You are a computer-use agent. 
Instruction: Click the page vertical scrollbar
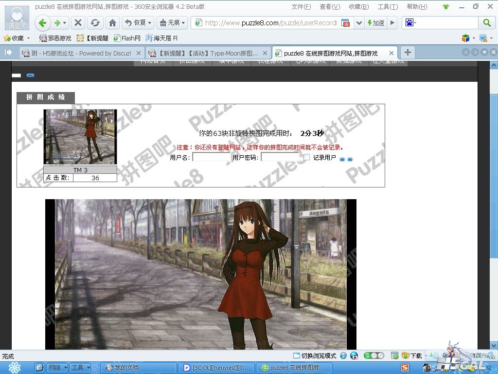(494, 176)
